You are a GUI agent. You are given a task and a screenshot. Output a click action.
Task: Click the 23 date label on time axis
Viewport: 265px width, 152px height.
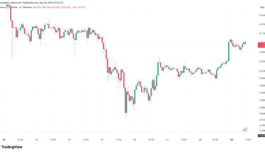point(37,140)
